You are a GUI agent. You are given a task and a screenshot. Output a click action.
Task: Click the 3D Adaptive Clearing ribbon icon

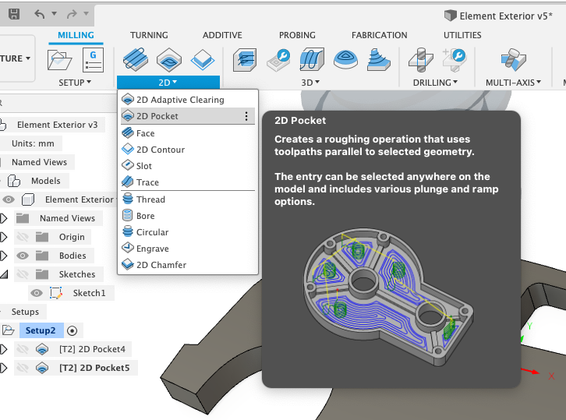246,59
